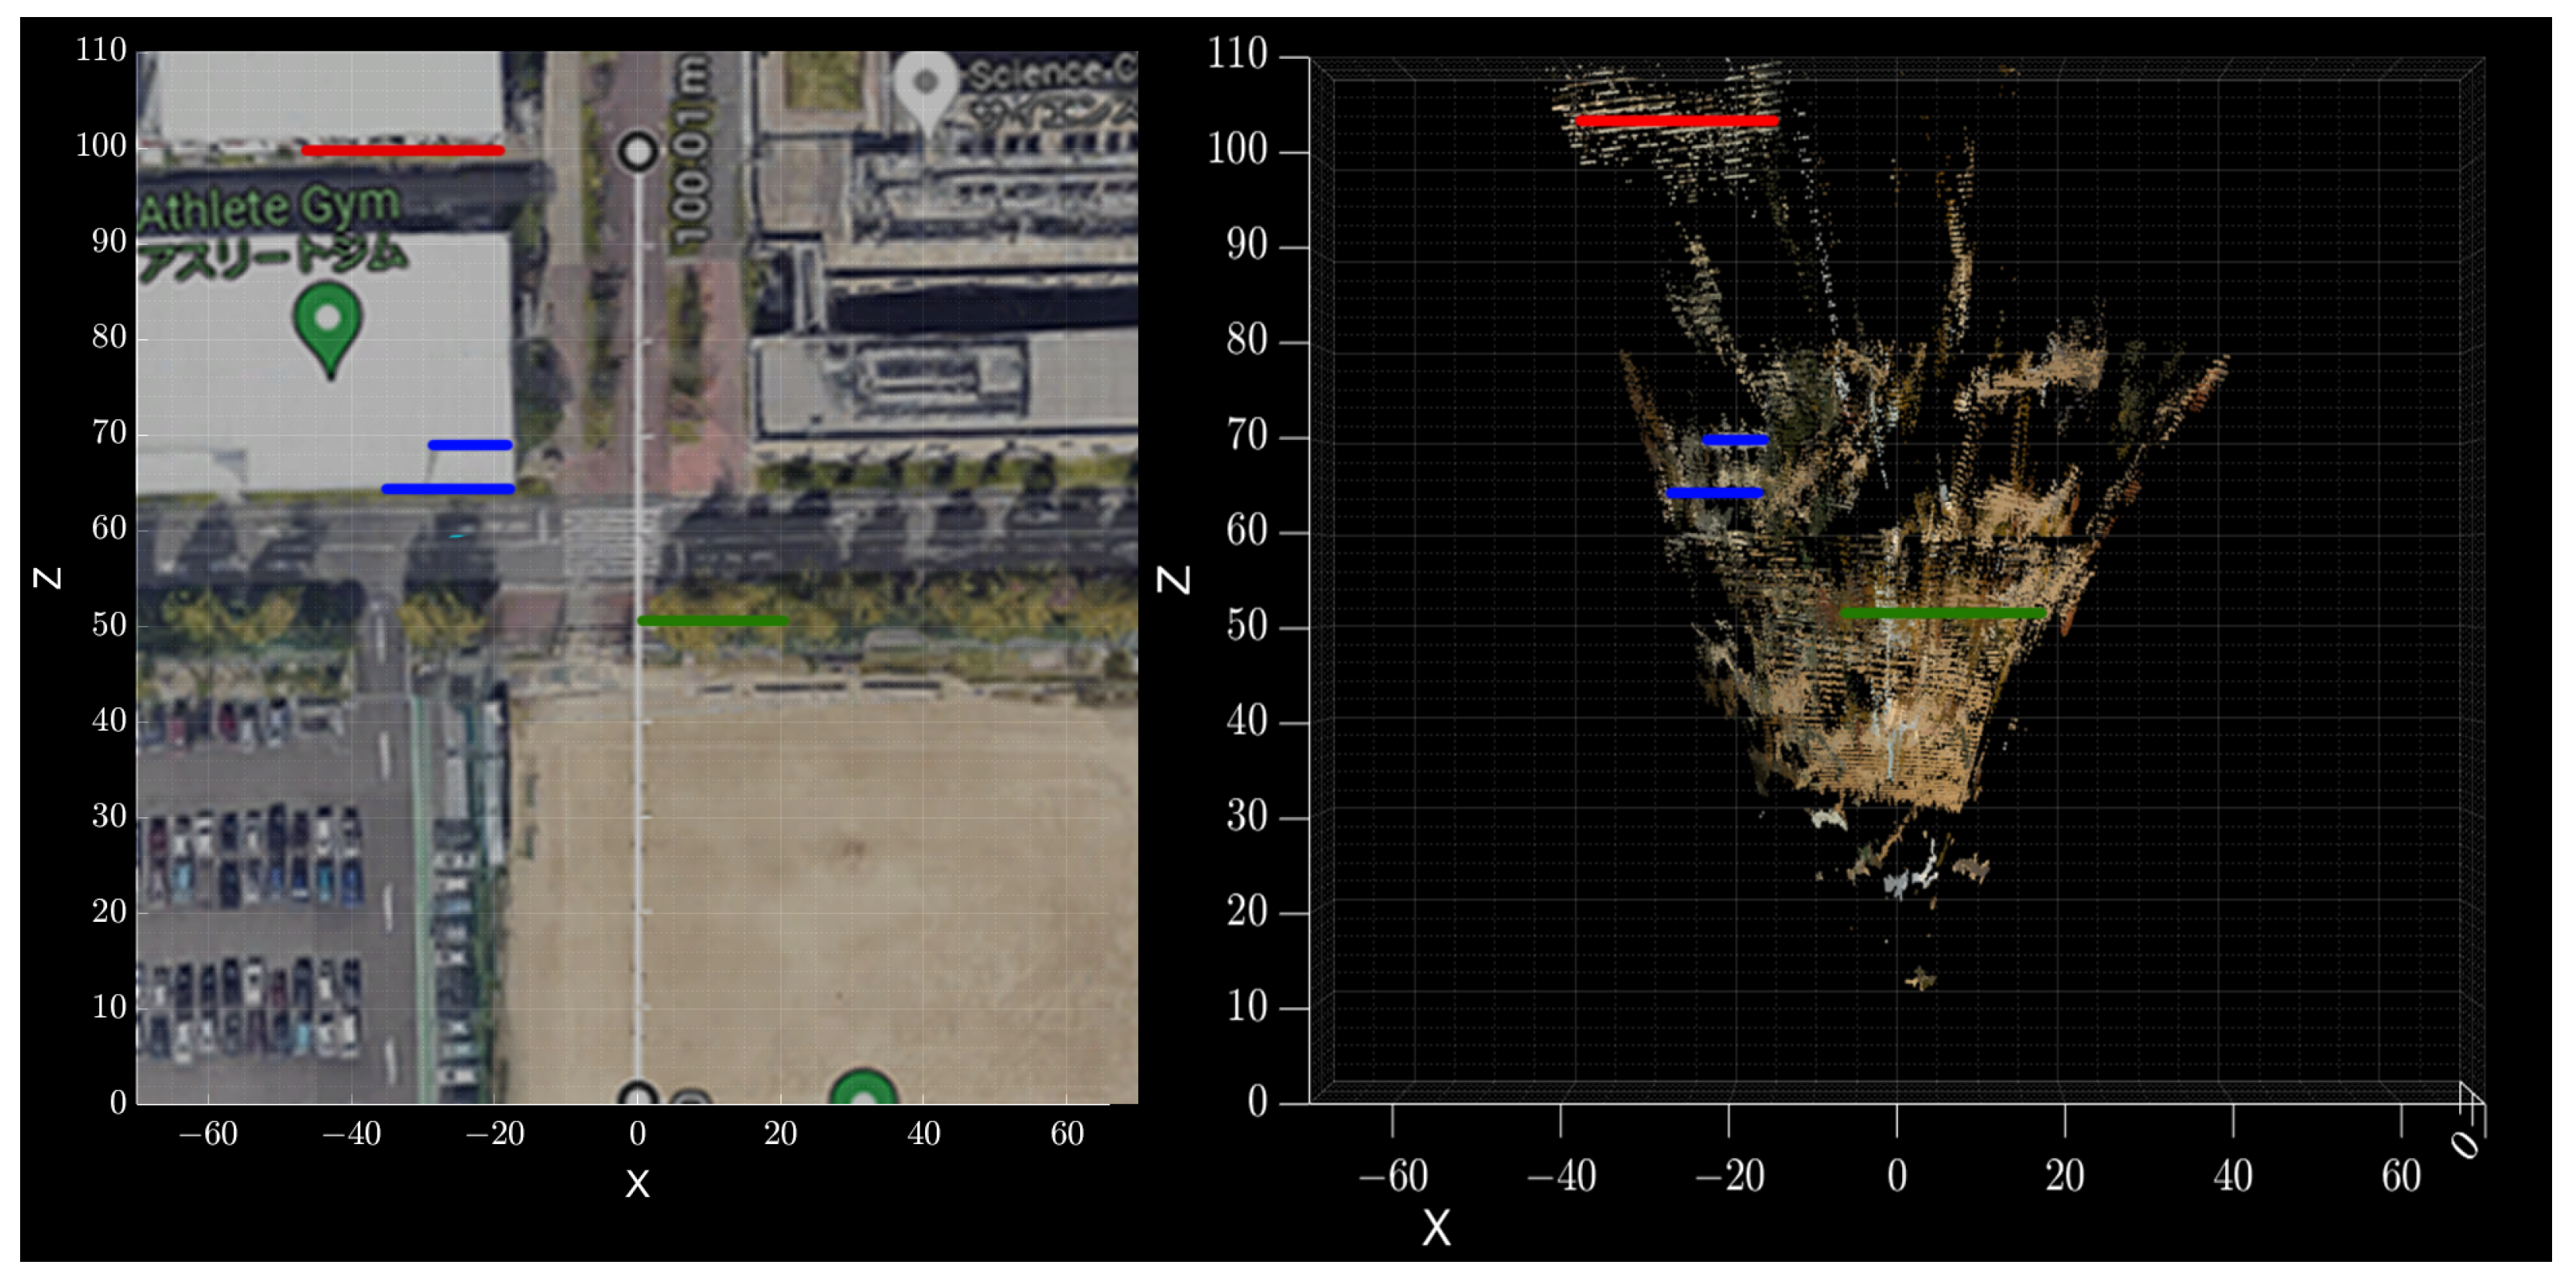
Task: Click the gray Science Center map pin
Action: point(925,87)
